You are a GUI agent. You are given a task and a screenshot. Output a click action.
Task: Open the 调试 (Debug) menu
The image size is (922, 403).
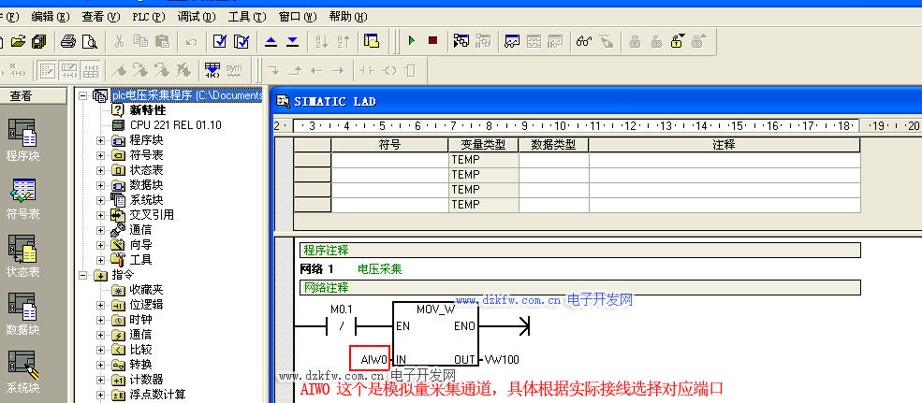coord(196,16)
